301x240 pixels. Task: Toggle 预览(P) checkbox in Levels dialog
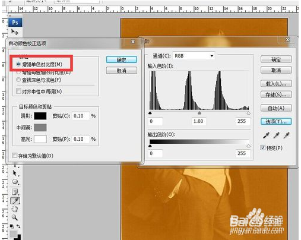[263, 148]
